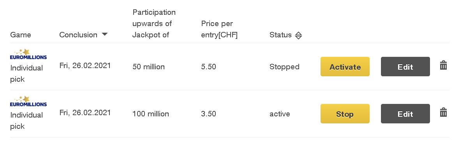
Task: Click Individual pick label in second row
Action: coord(26,120)
